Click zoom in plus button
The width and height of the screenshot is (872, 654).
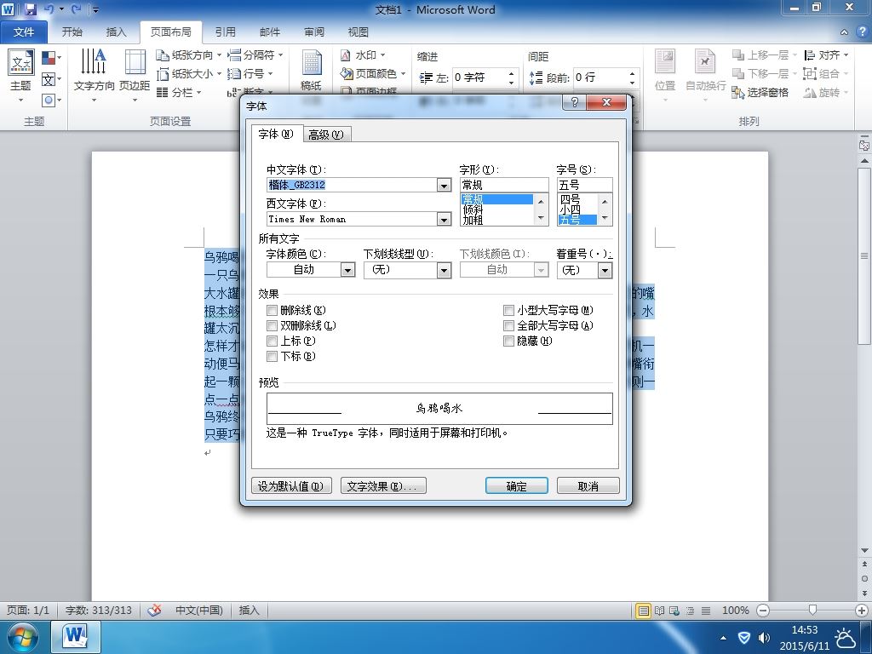[x=862, y=611]
